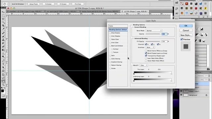The height and width of the screenshot is (119, 212).
Task: Select the History Brush tool
Action: [3, 43]
